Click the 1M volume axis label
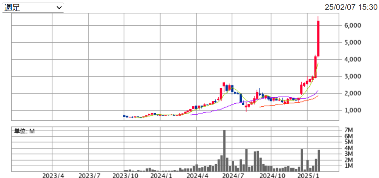 pos(349,166)
